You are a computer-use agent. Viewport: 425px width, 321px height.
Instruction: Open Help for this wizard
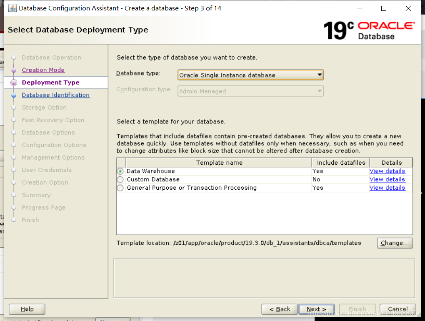pos(27,309)
